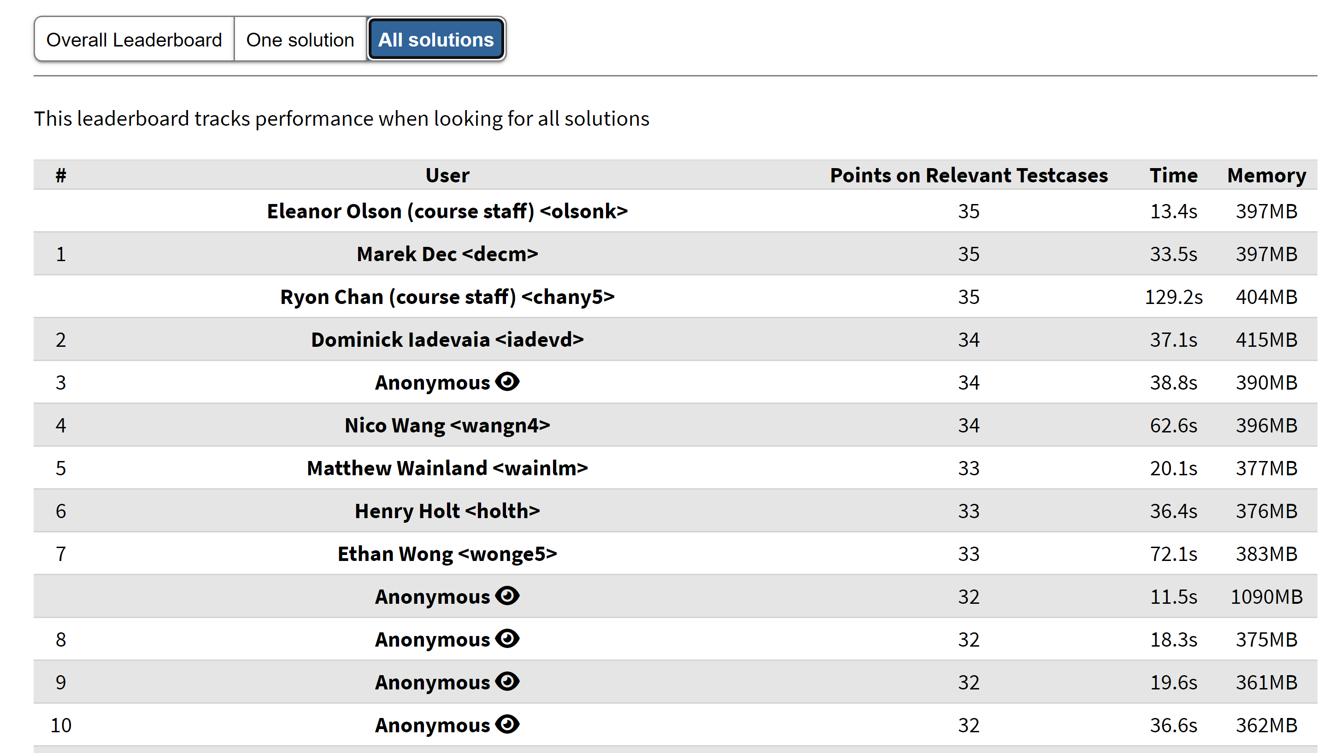Open the One solution tab
1335x753 pixels.
click(x=300, y=39)
